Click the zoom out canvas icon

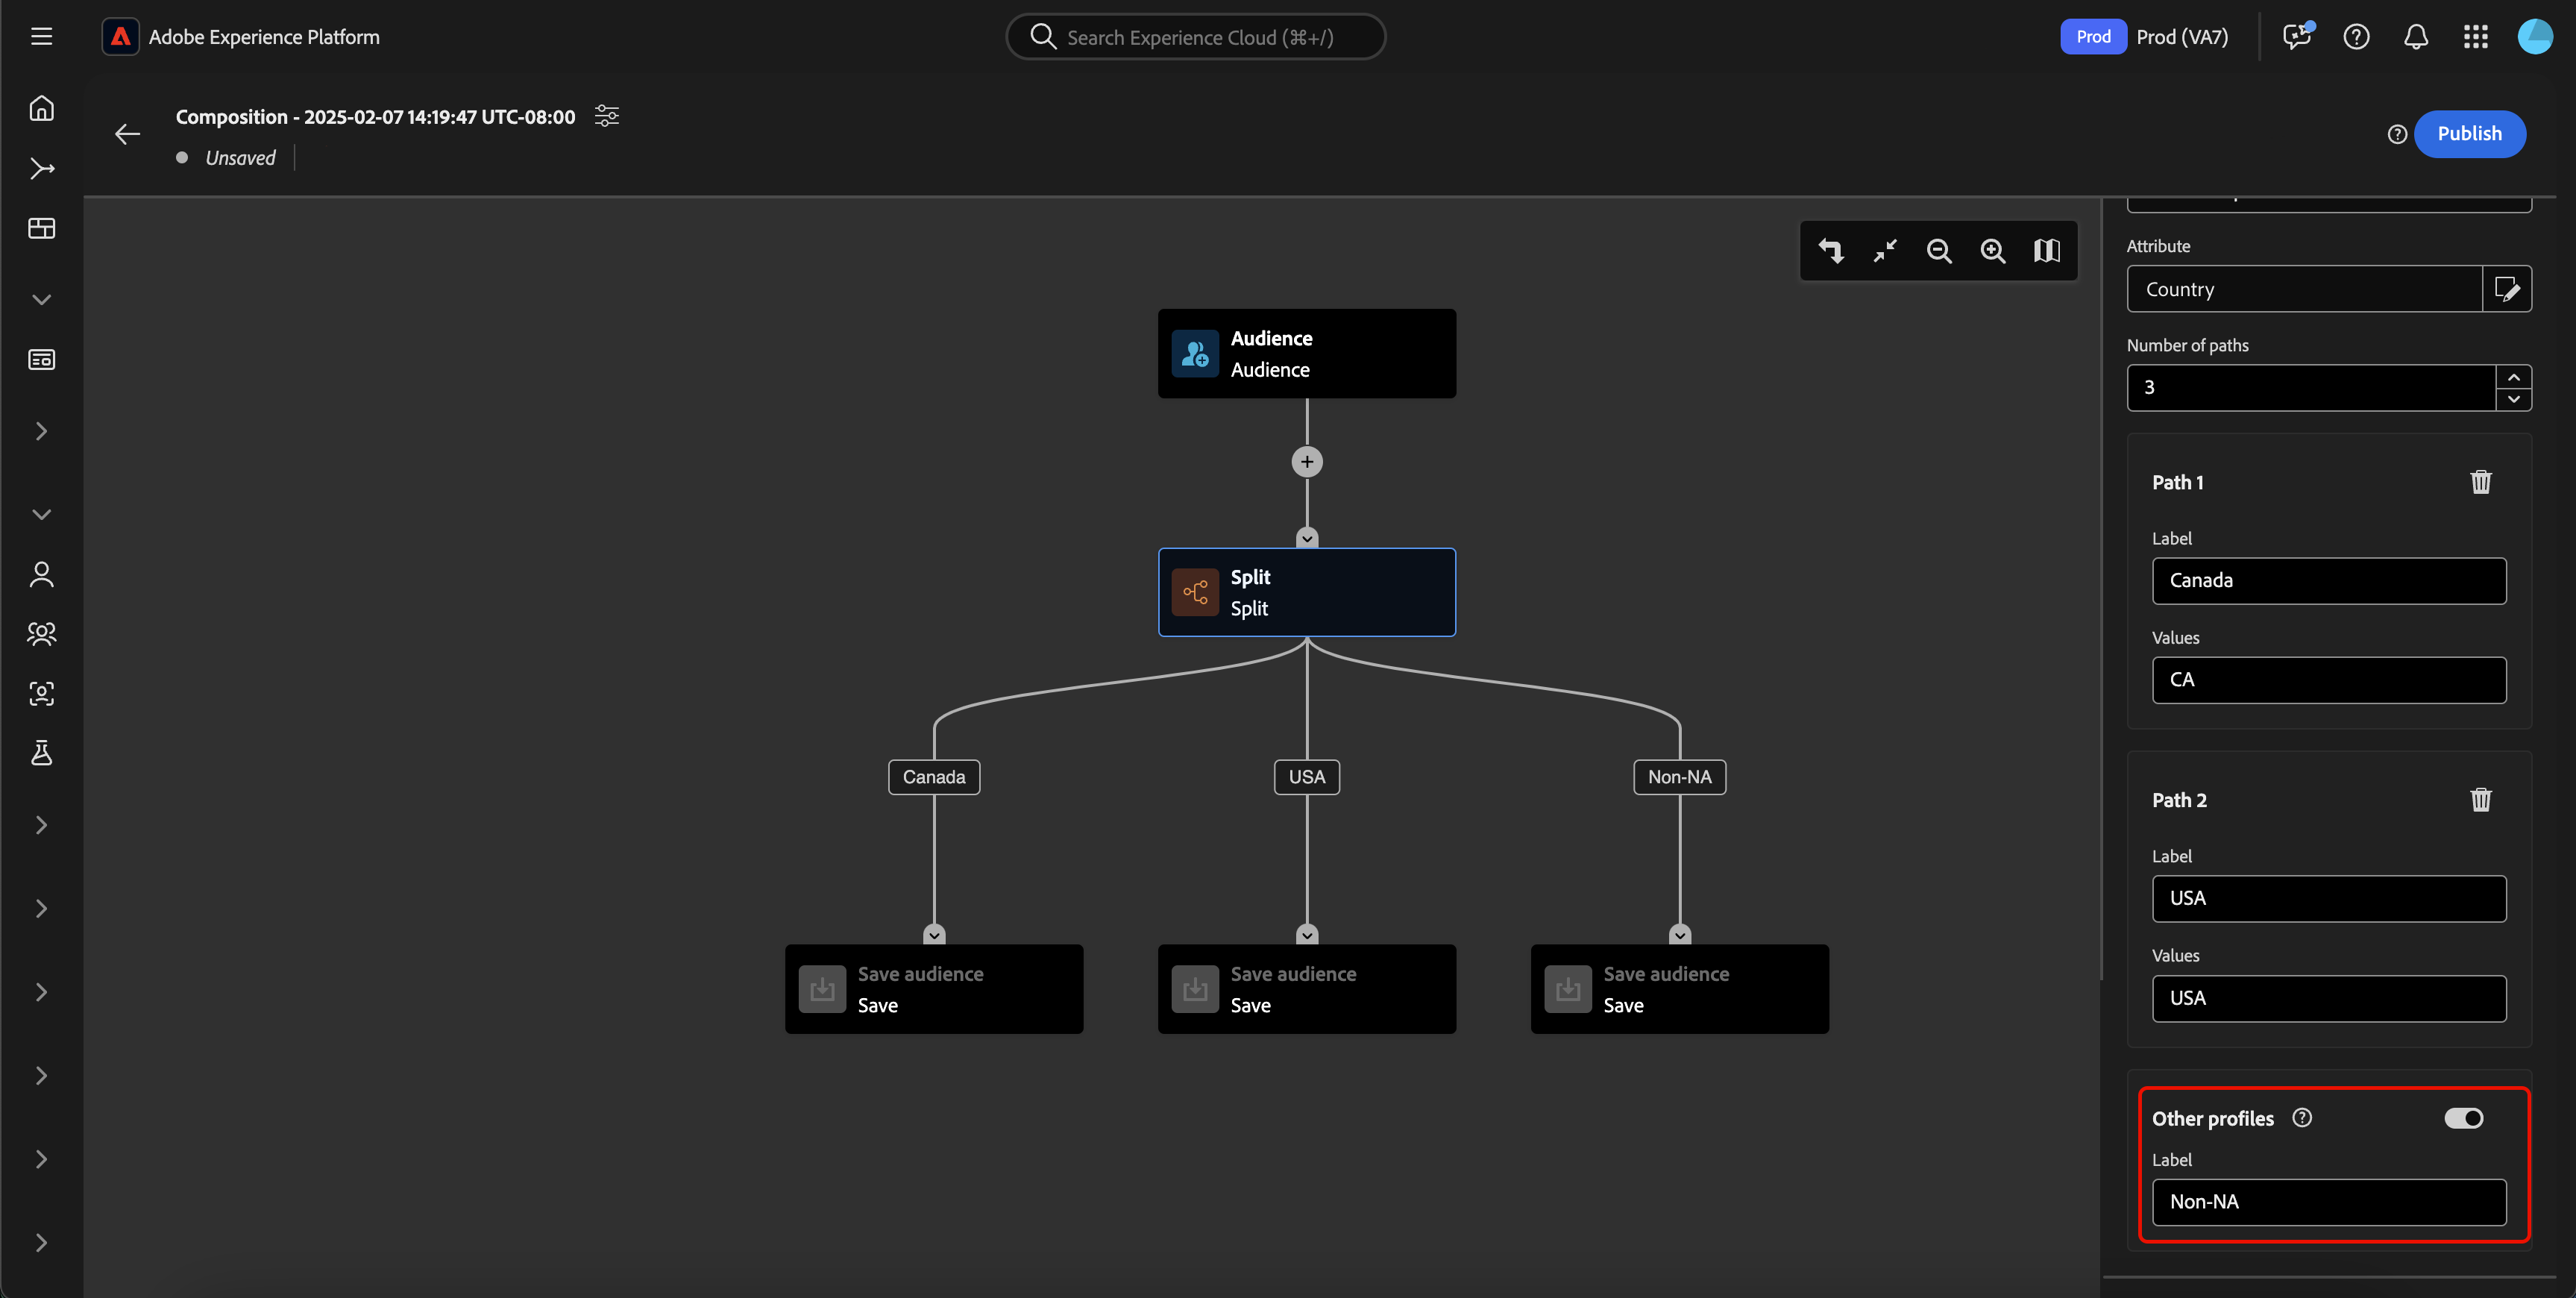(1939, 251)
